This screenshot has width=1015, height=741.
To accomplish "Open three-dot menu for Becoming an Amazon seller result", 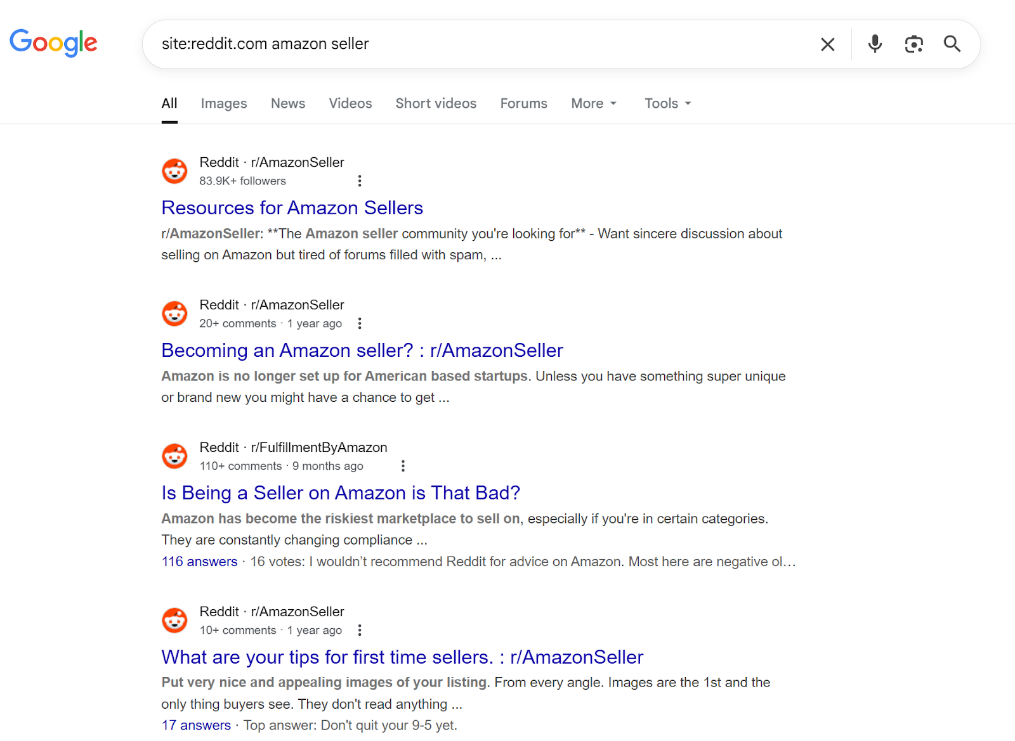I will [x=360, y=324].
